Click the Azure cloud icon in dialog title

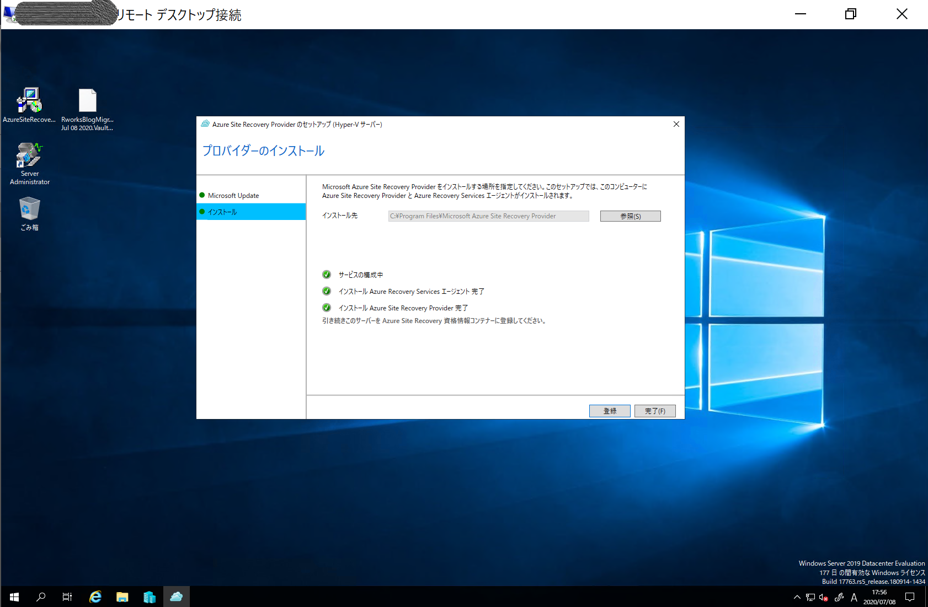pyautogui.click(x=205, y=124)
